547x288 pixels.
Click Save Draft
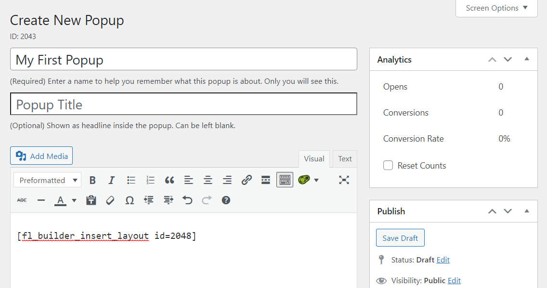(x=400, y=238)
